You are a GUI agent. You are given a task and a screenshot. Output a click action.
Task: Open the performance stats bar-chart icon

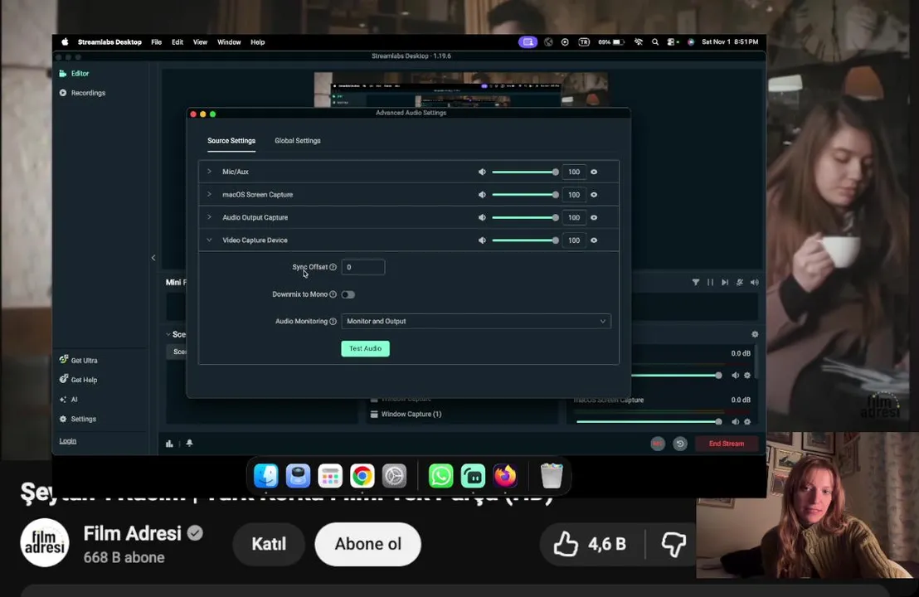tap(169, 444)
